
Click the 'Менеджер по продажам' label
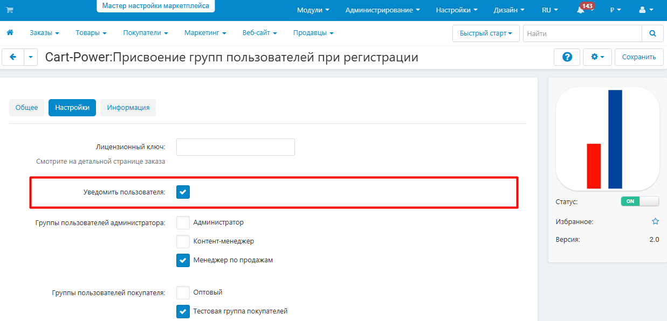coord(233,260)
